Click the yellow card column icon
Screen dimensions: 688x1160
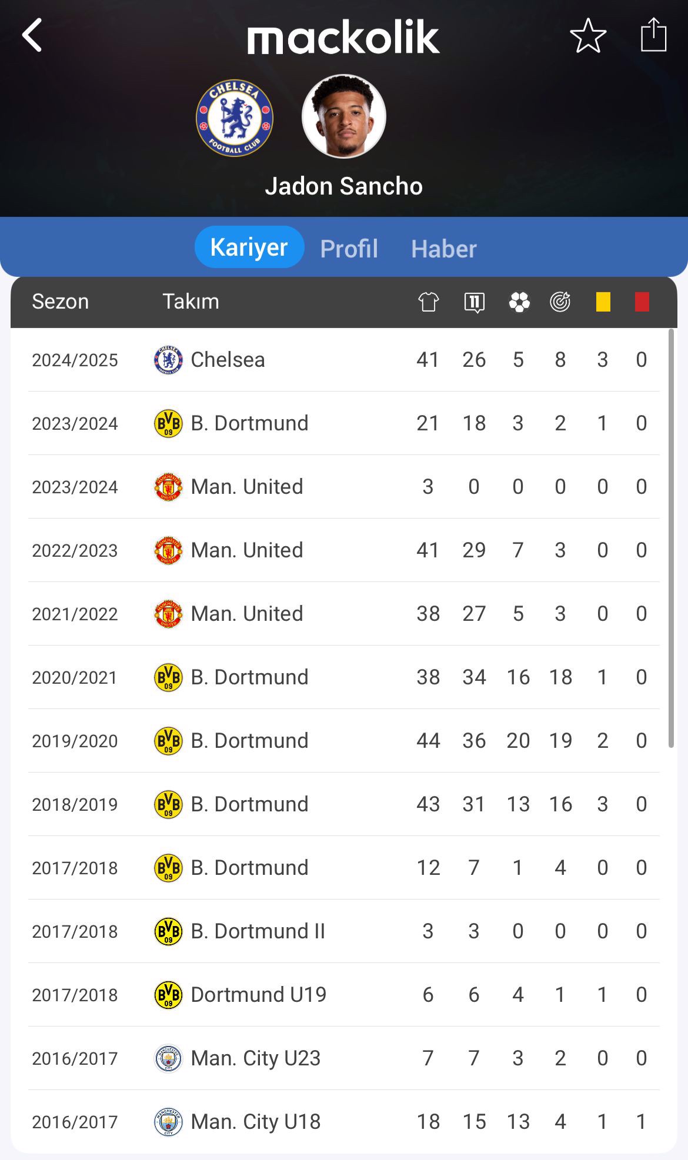coord(603,302)
